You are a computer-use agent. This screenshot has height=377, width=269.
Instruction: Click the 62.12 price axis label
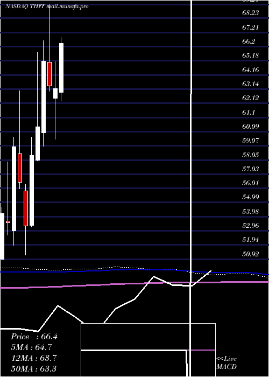click(251, 98)
